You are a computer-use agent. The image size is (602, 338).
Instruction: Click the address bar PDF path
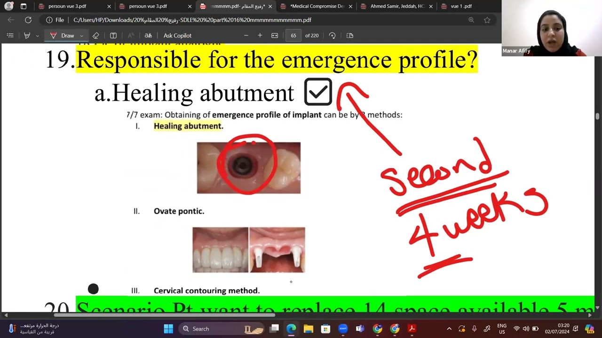click(192, 20)
